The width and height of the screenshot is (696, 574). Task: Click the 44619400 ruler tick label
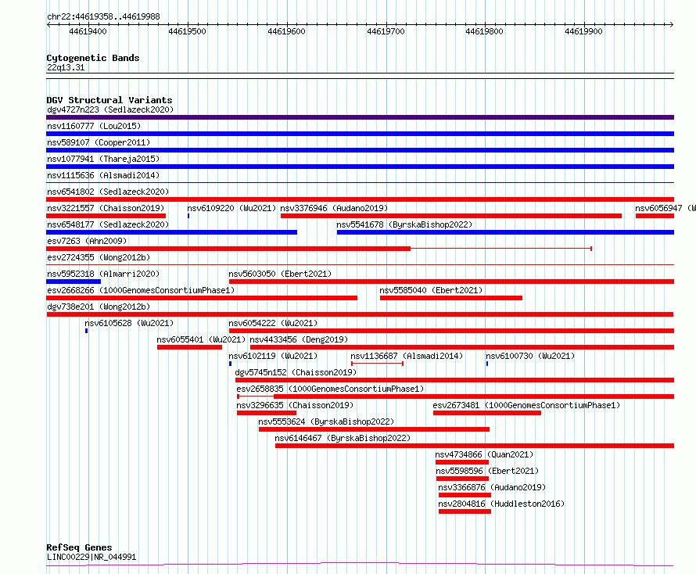(x=88, y=31)
